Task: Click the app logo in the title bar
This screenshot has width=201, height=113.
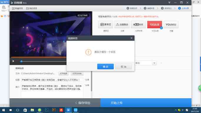Action: tap(12, 3)
